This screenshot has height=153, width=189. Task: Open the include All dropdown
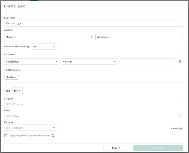point(44,47)
